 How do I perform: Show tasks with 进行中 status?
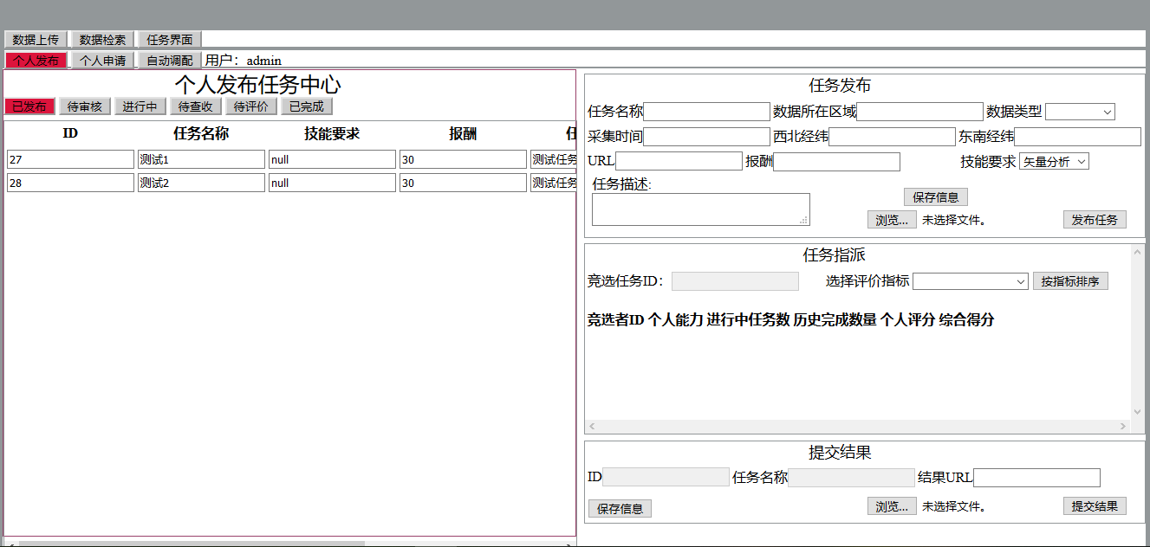pos(140,106)
